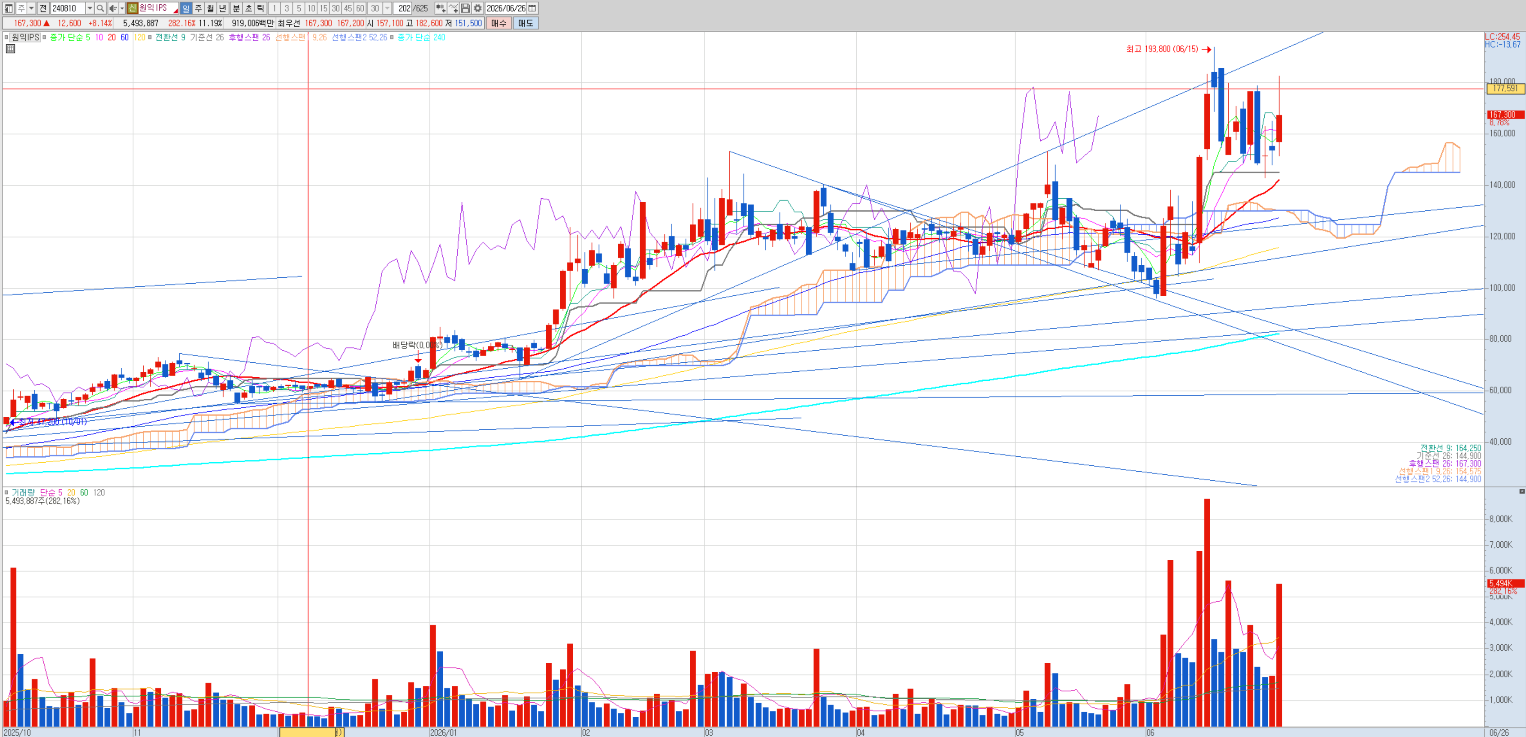The height and width of the screenshot is (737, 1526).
Task: Click the small icon at volume pane top-right
Action: click(x=1522, y=491)
